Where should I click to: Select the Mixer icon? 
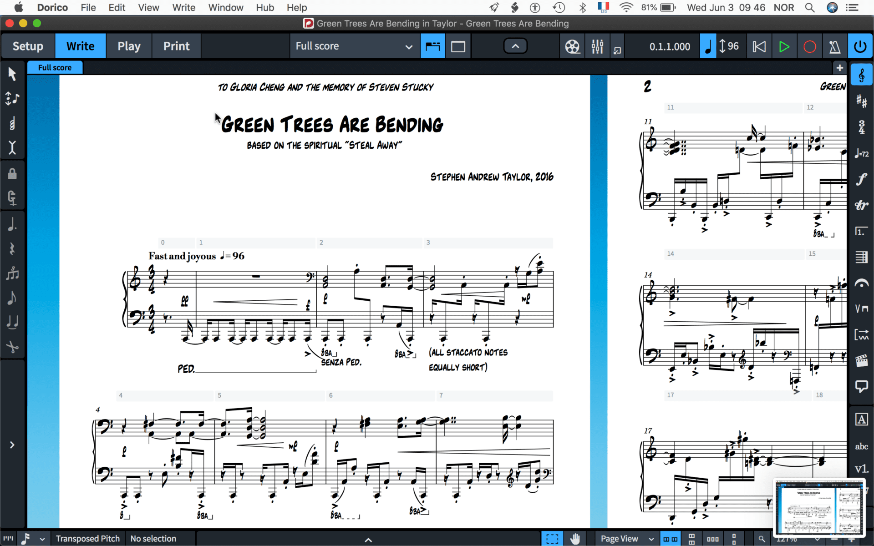click(597, 46)
